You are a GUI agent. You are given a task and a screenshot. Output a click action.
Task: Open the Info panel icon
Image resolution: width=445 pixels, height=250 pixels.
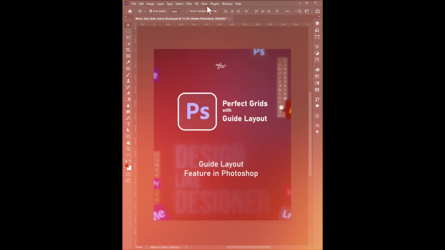click(x=317, y=116)
